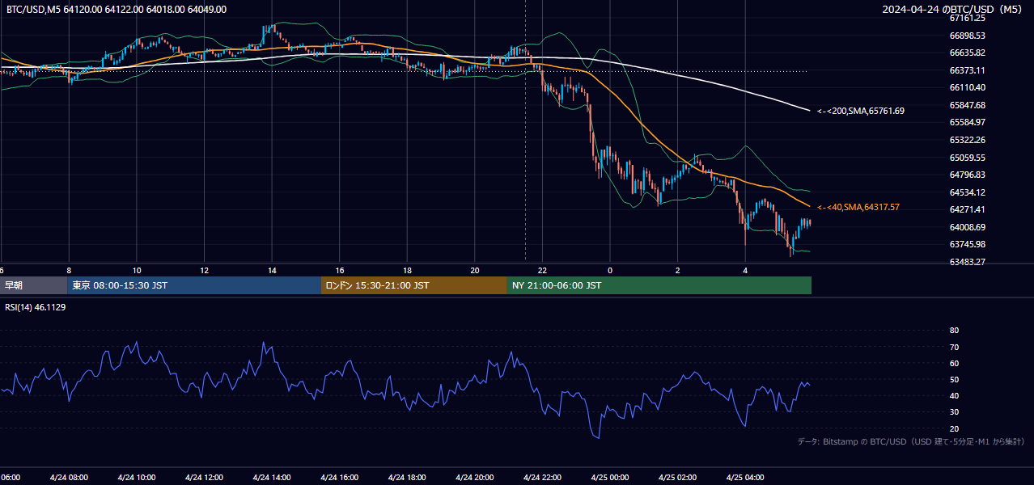Click the '2024-04-24 のBTC/USD (M5)' chart title
The height and width of the screenshot is (485, 1034).
pyautogui.click(x=954, y=10)
